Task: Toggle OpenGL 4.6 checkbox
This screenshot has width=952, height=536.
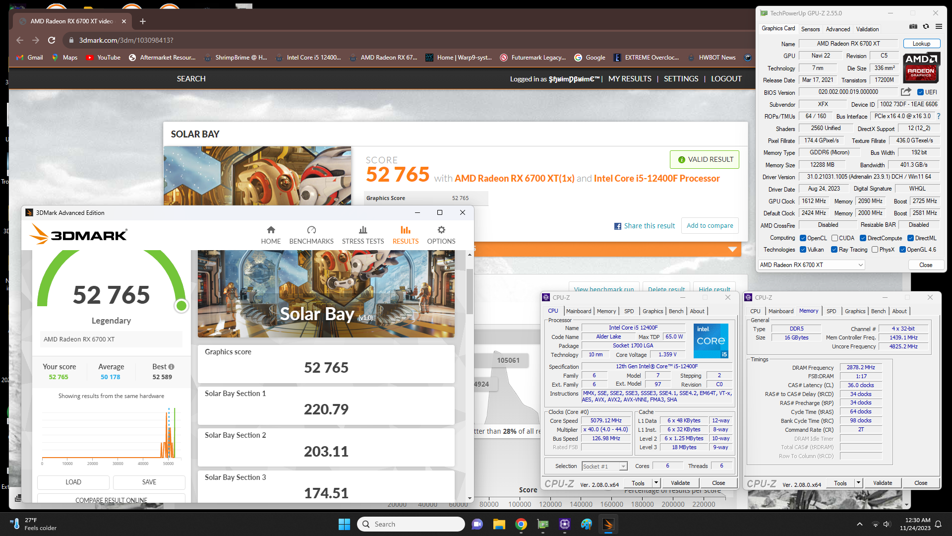Action: click(902, 250)
